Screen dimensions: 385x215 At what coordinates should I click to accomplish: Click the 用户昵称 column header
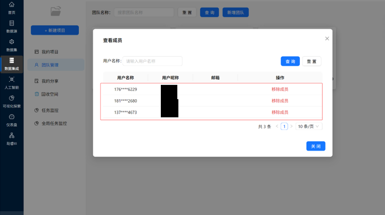170,78
